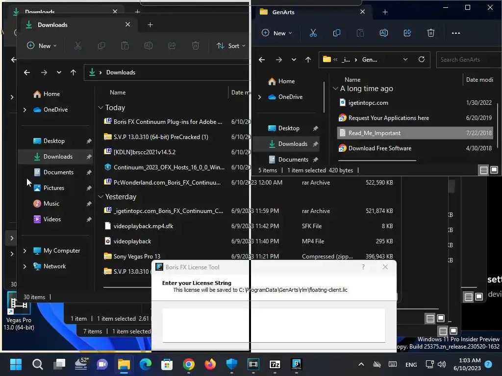
Task: Click the Help question mark in License Tool
Action: point(363,267)
